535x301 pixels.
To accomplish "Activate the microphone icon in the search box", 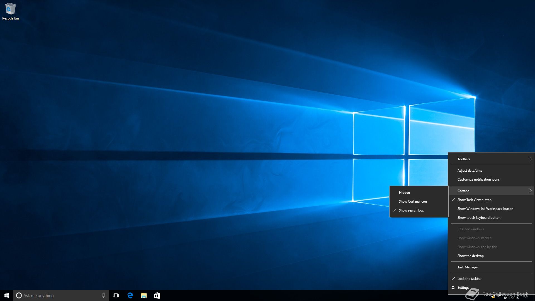I will [x=103, y=295].
